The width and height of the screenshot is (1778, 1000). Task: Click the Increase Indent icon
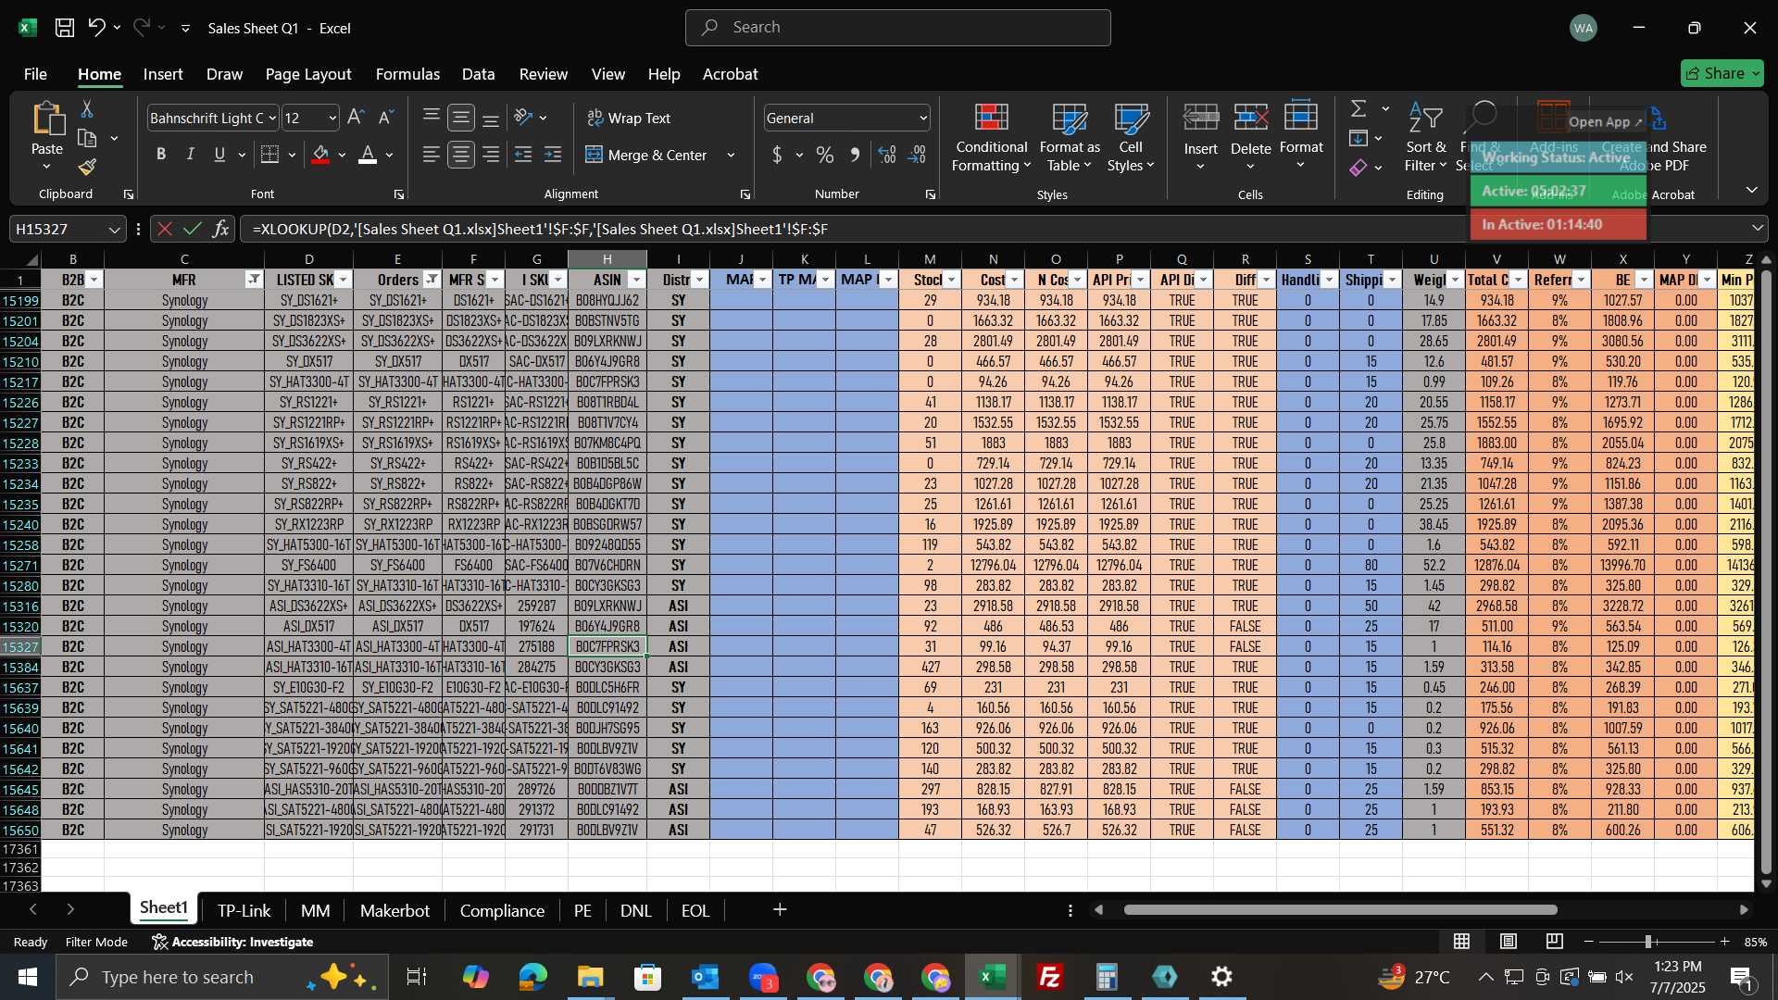coord(553,155)
